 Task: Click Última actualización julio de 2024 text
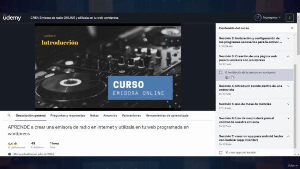(33, 154)
